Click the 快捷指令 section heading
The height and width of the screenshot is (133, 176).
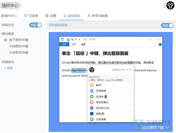pyautogui.click(x=8, y=62)
